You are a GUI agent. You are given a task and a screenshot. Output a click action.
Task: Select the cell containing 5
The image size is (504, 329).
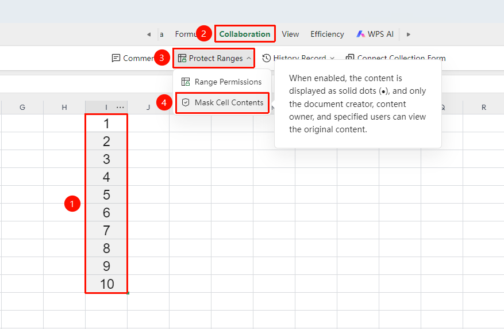click(106, 194)
